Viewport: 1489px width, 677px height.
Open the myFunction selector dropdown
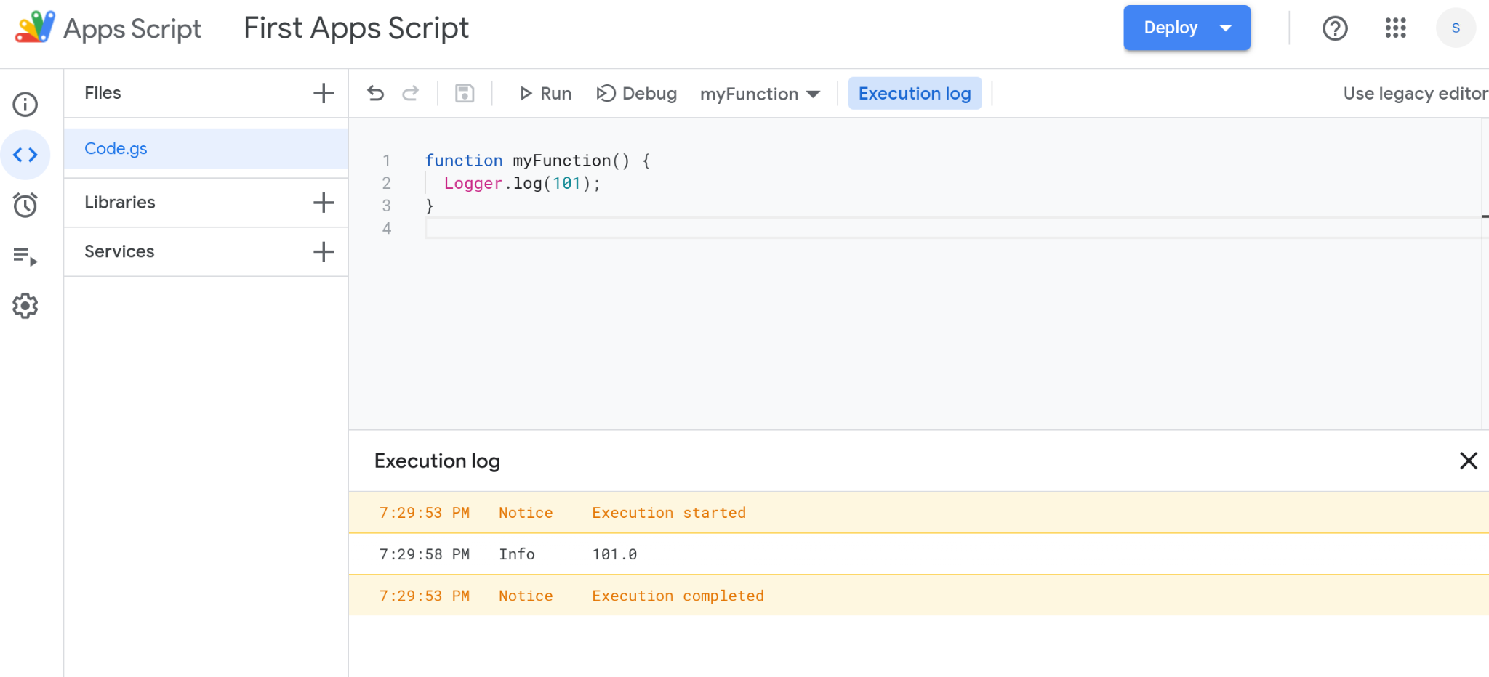pyautogui.click(x=760, y=94)
